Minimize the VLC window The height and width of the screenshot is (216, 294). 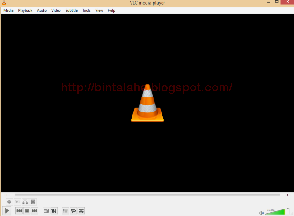point(269,2)
